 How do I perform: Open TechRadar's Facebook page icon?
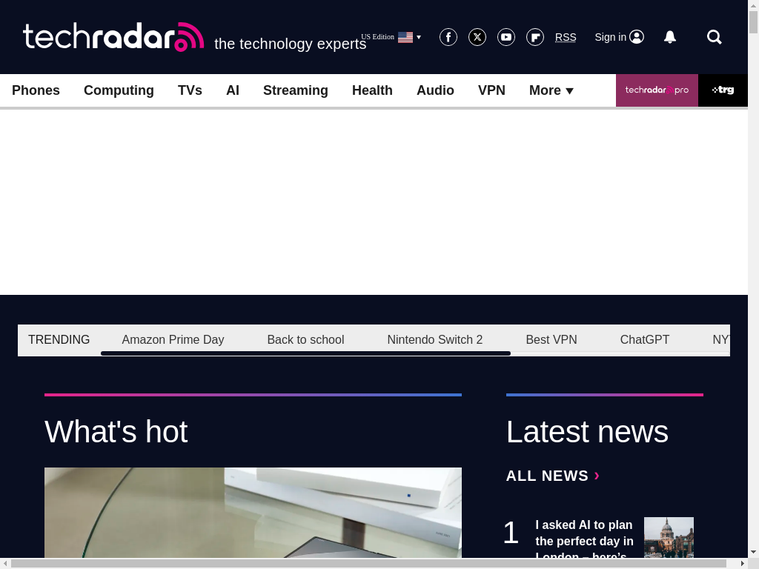[x=448, y=37]
